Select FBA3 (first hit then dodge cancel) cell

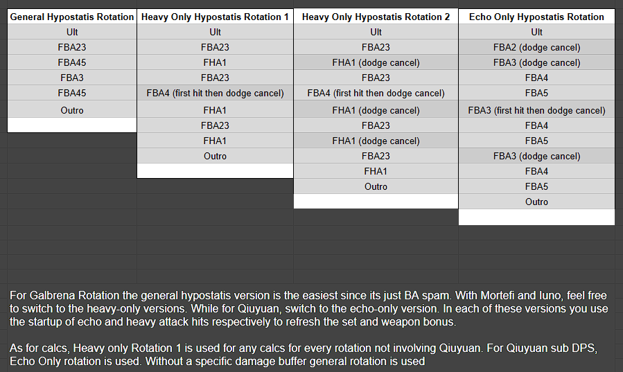click(536, 110)
